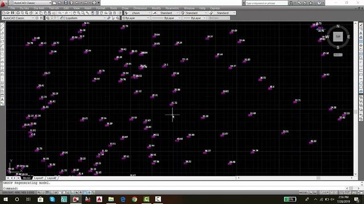The height and width of the screenshot is (204, 364).
Task: Open Chrome from the taskbar
Action: point(134,199)
